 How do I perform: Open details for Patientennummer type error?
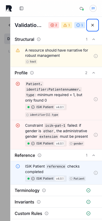[x=96, y=99]
